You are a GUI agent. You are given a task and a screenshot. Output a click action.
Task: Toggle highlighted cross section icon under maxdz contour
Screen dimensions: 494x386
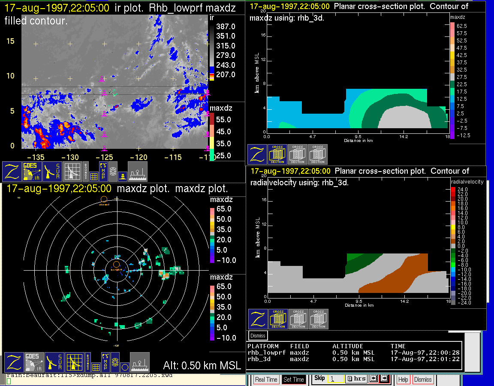pos(277,154)
